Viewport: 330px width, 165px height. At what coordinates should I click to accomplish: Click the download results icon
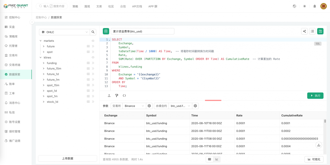click(319, 145)
